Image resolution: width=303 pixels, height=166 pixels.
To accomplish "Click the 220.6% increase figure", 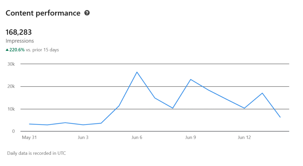I will [x=17, y=50].
